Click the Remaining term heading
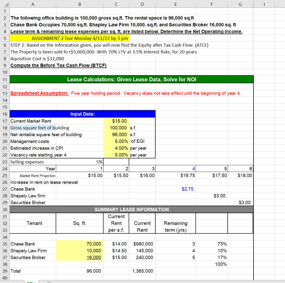This screenshot has height=283, width=285. pyautogui.click(x=176, y=227)
